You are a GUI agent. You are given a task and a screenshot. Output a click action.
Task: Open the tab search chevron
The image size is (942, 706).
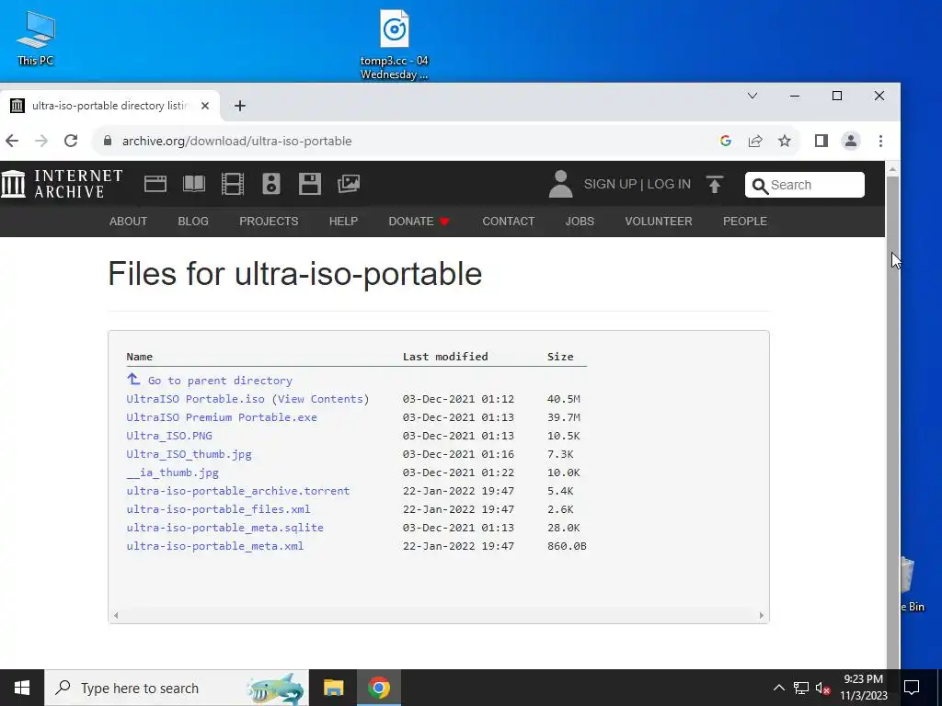(752, 96)
